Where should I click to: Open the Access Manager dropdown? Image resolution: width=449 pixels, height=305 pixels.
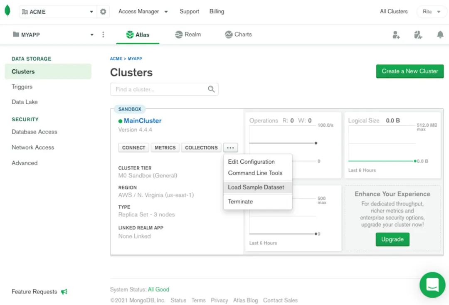143,12
